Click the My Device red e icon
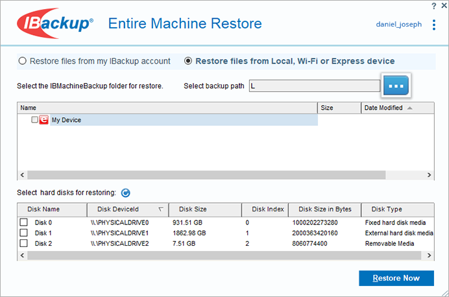This screenshot has width=449, height=297. tap(43, 119)
